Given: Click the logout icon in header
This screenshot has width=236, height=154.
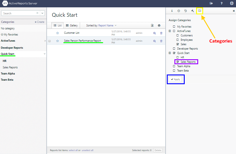Looking at the screenshot, I should (x=211, y=3).
